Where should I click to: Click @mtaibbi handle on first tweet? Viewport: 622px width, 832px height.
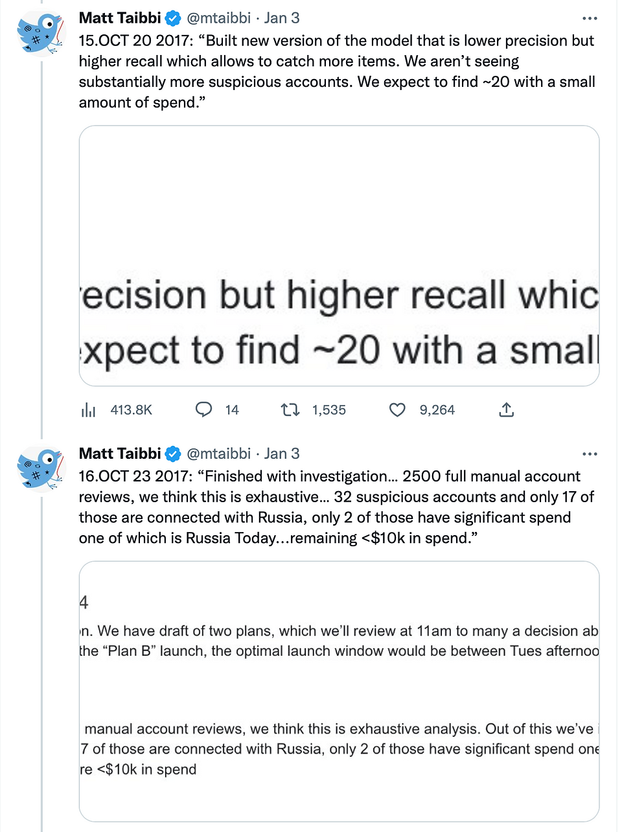point(218,18)
